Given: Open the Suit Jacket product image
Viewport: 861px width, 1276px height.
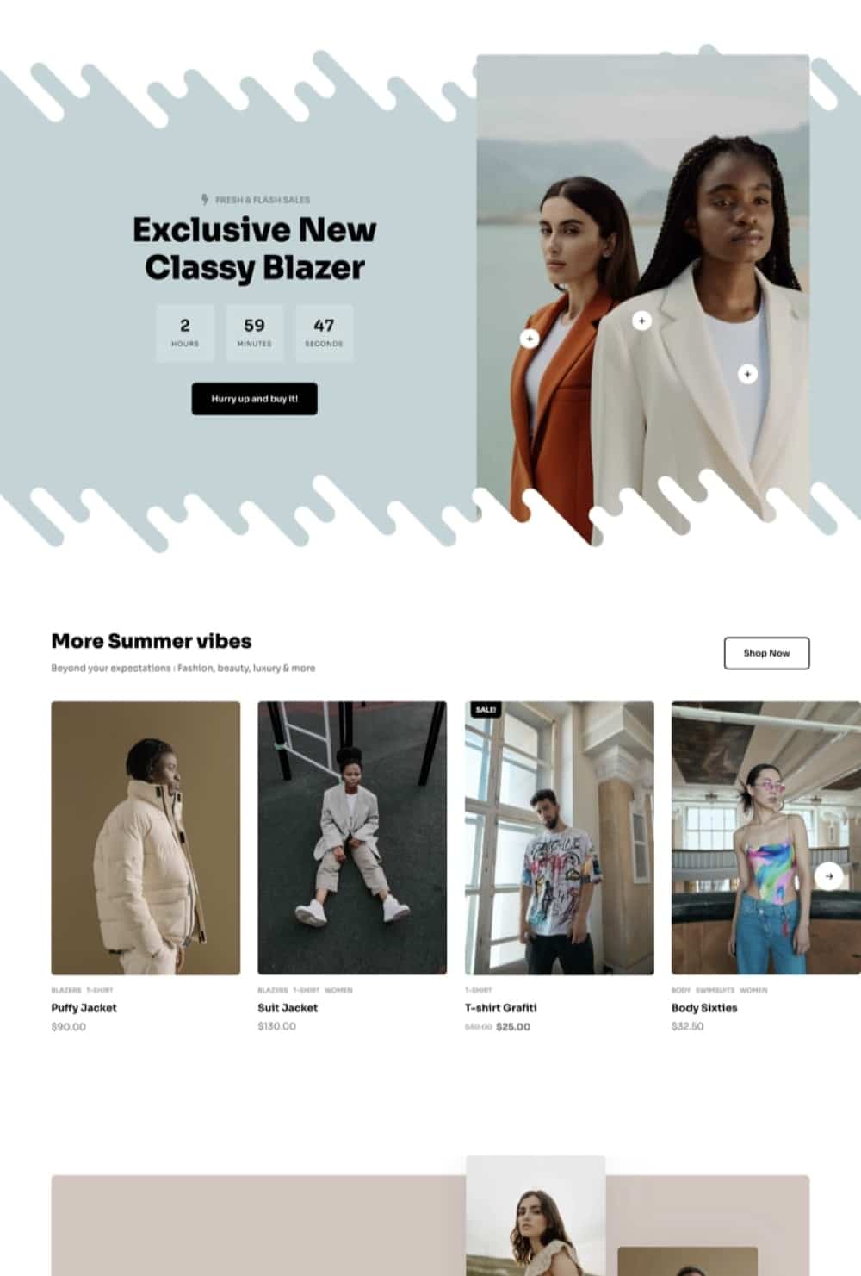Looking at the screenshot, I should click(352, 837).
